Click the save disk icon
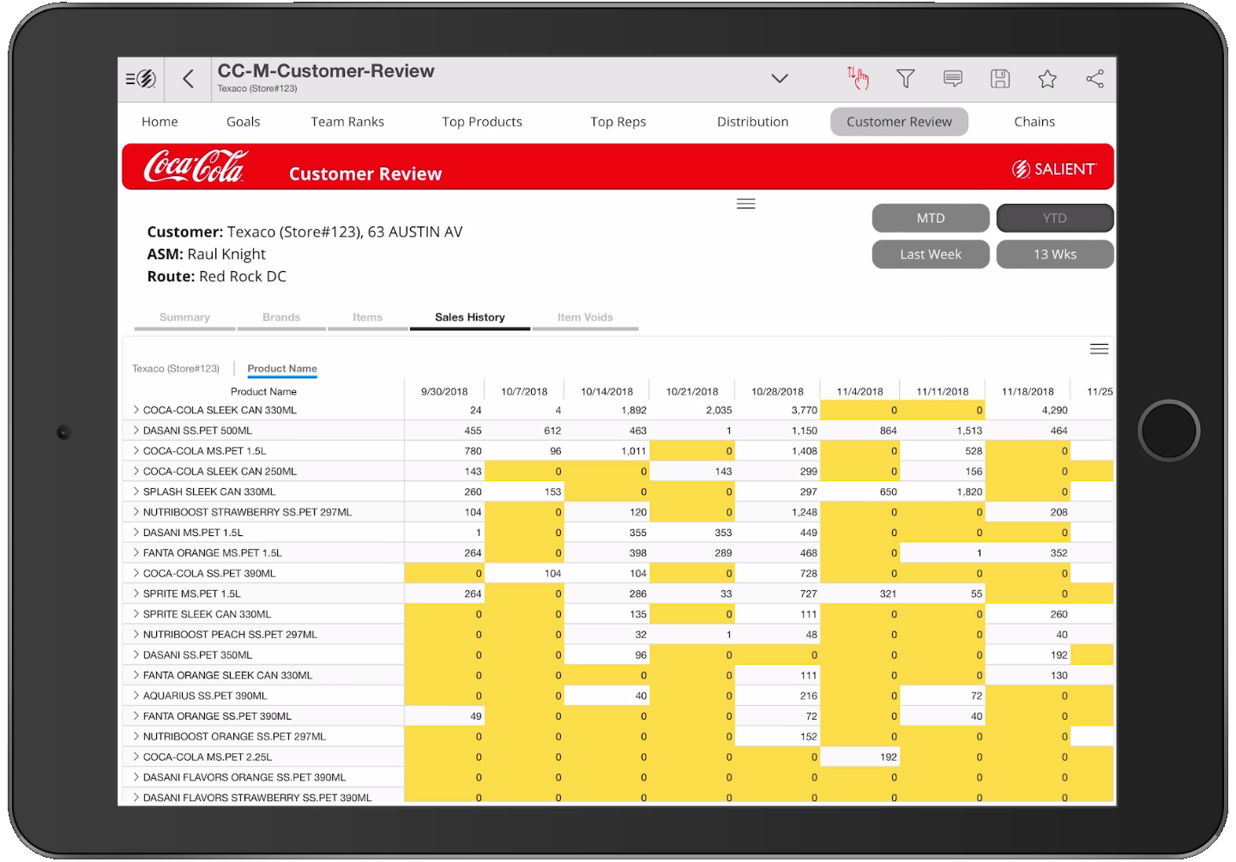This screenshot has height=862, width=1236. pyautogui.click(x=999, y=79)
